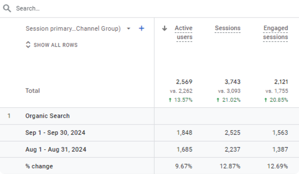Image resolution: width=299 pixels, height=174 pixels.
Task: Sort by Engaged sessions column header
Action: pos(276,33)
